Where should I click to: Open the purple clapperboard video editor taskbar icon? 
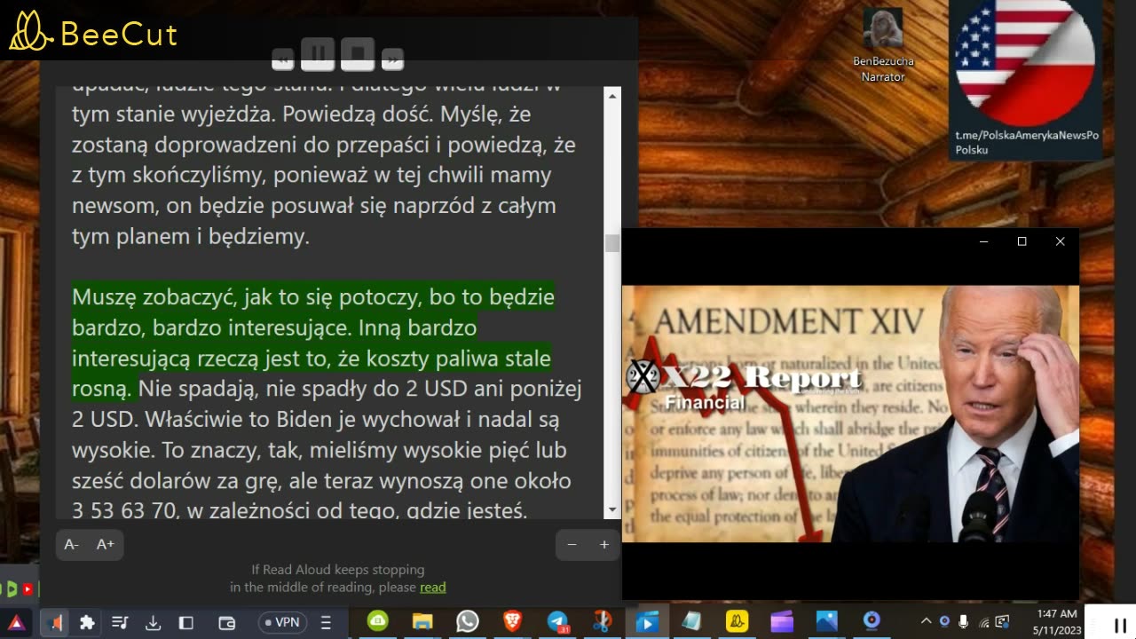point(782,621)
